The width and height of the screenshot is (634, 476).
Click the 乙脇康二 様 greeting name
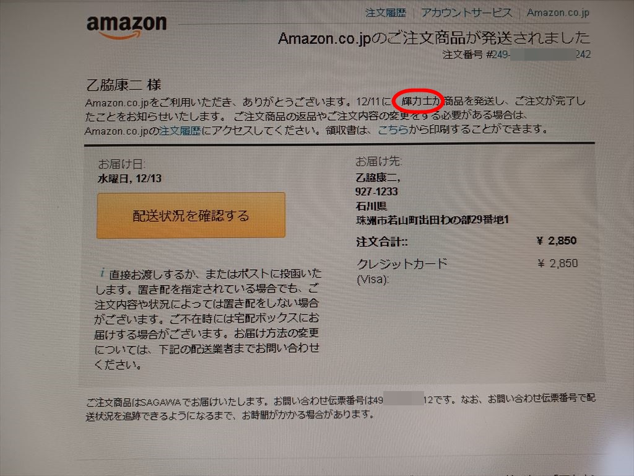click(x=124, y=85)
